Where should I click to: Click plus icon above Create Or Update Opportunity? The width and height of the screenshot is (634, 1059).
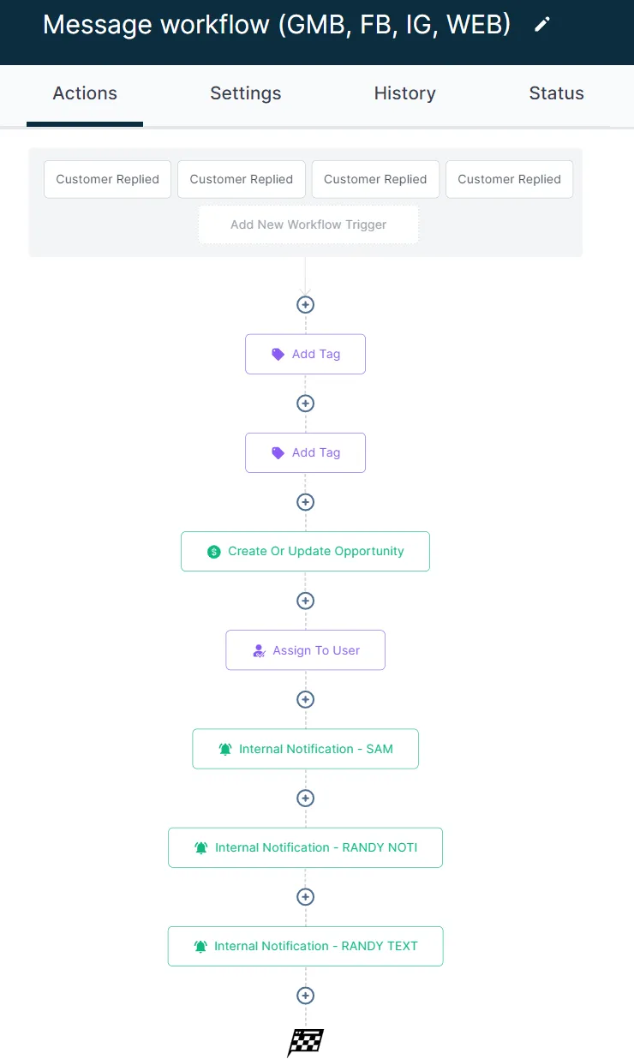pos(305,501)
